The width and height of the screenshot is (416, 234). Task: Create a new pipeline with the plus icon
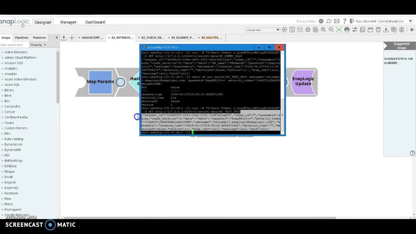pyautogui.click(x=72, y=38)
